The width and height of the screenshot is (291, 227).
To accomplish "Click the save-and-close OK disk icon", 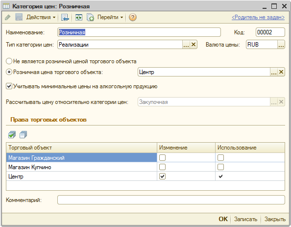I will coord(19,17).
